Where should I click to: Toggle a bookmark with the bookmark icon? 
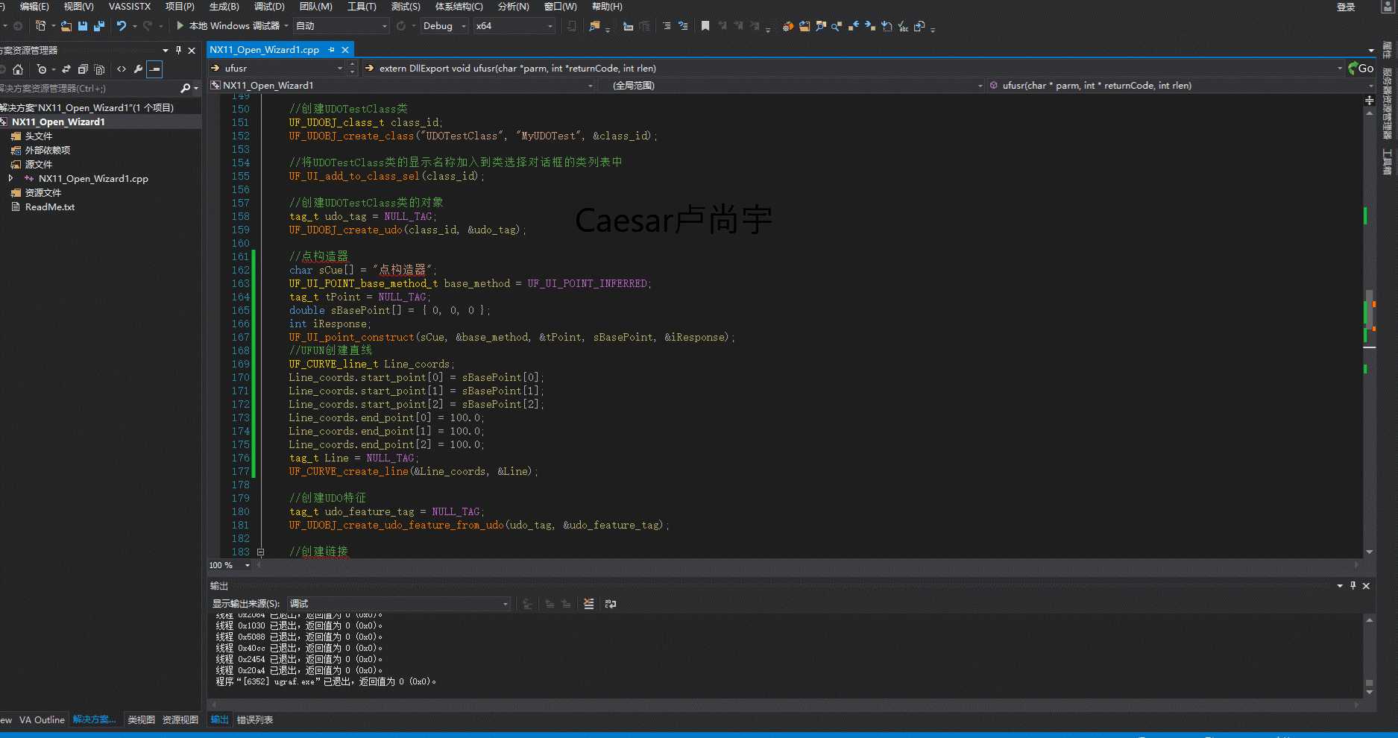pyautogui.click(x=705, y=26)
